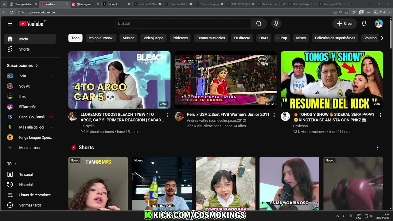Open Andrea volley channel avatar
Viewport: 393px width, 221px height.
(179, 116)
